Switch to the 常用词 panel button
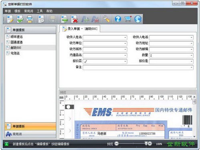The height and width of the screenshot is (150, 200). (30, 134)
